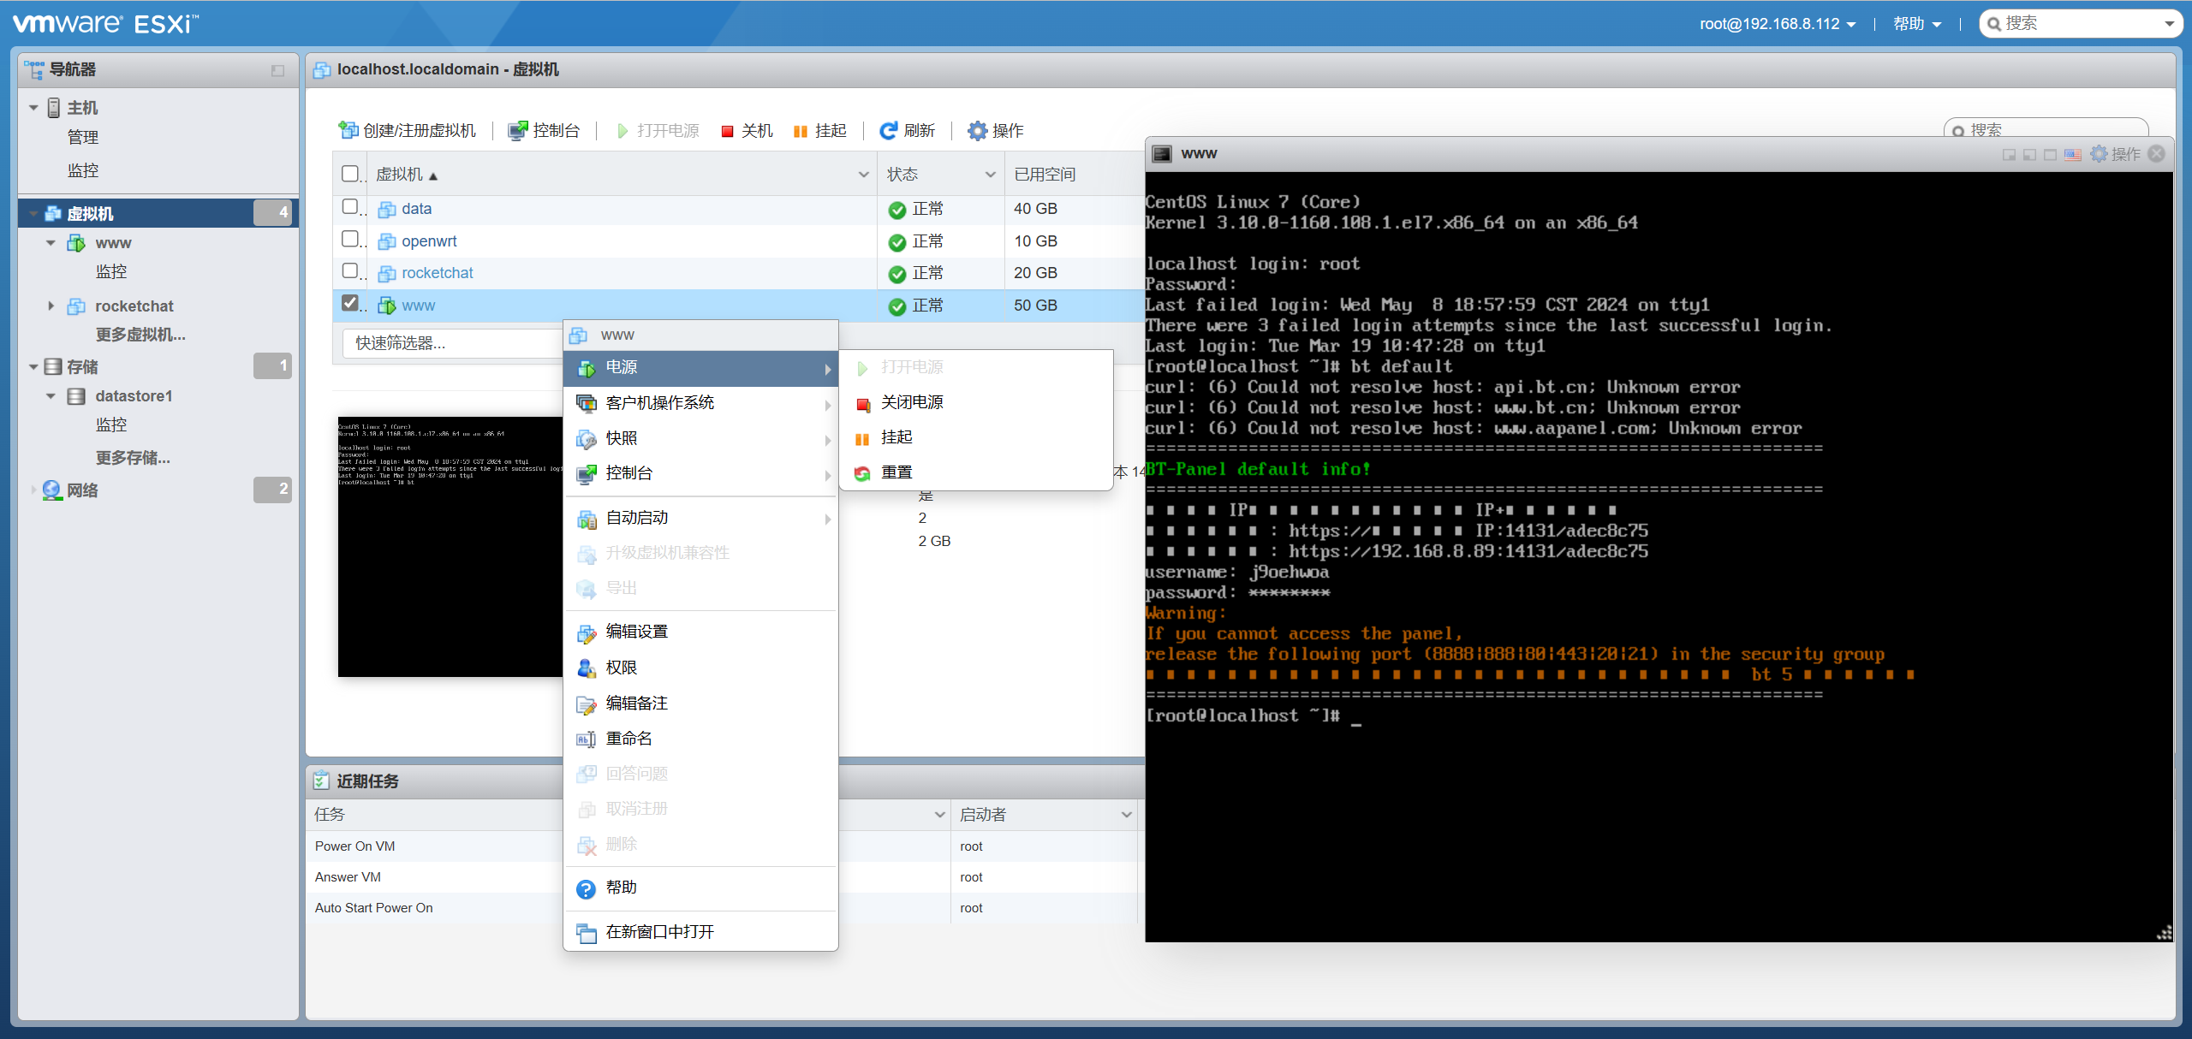2192x1039 pixels.
Task: Select Snapshots in the context menu
Action: pyautogui.click(x=622, y=438)
